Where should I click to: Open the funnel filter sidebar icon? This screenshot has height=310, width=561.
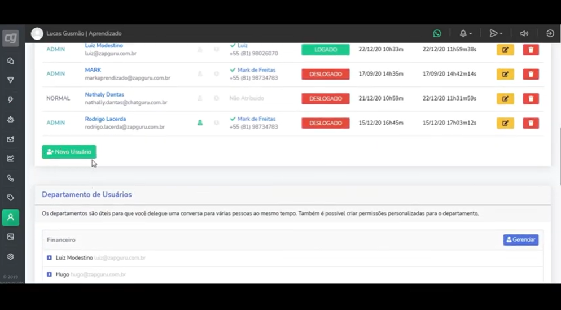click(11, 80)
